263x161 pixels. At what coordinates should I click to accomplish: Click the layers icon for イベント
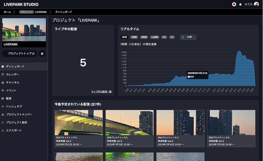3,90
